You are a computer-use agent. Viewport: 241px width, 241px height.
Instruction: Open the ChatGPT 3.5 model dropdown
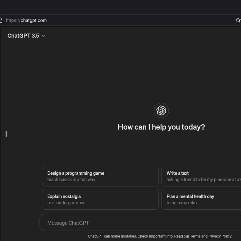click(26, 36)
